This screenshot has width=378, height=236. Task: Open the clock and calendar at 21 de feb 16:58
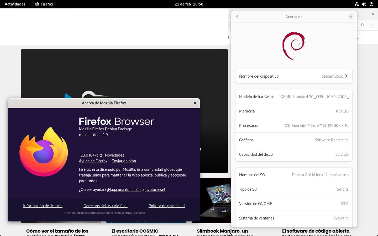pyautogui.click(x=189, y=4)
